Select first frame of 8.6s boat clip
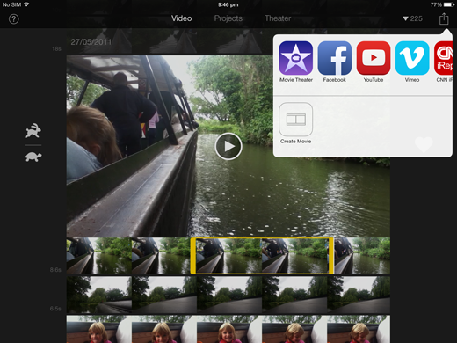457x343 pixels. (x=99, y=256)
